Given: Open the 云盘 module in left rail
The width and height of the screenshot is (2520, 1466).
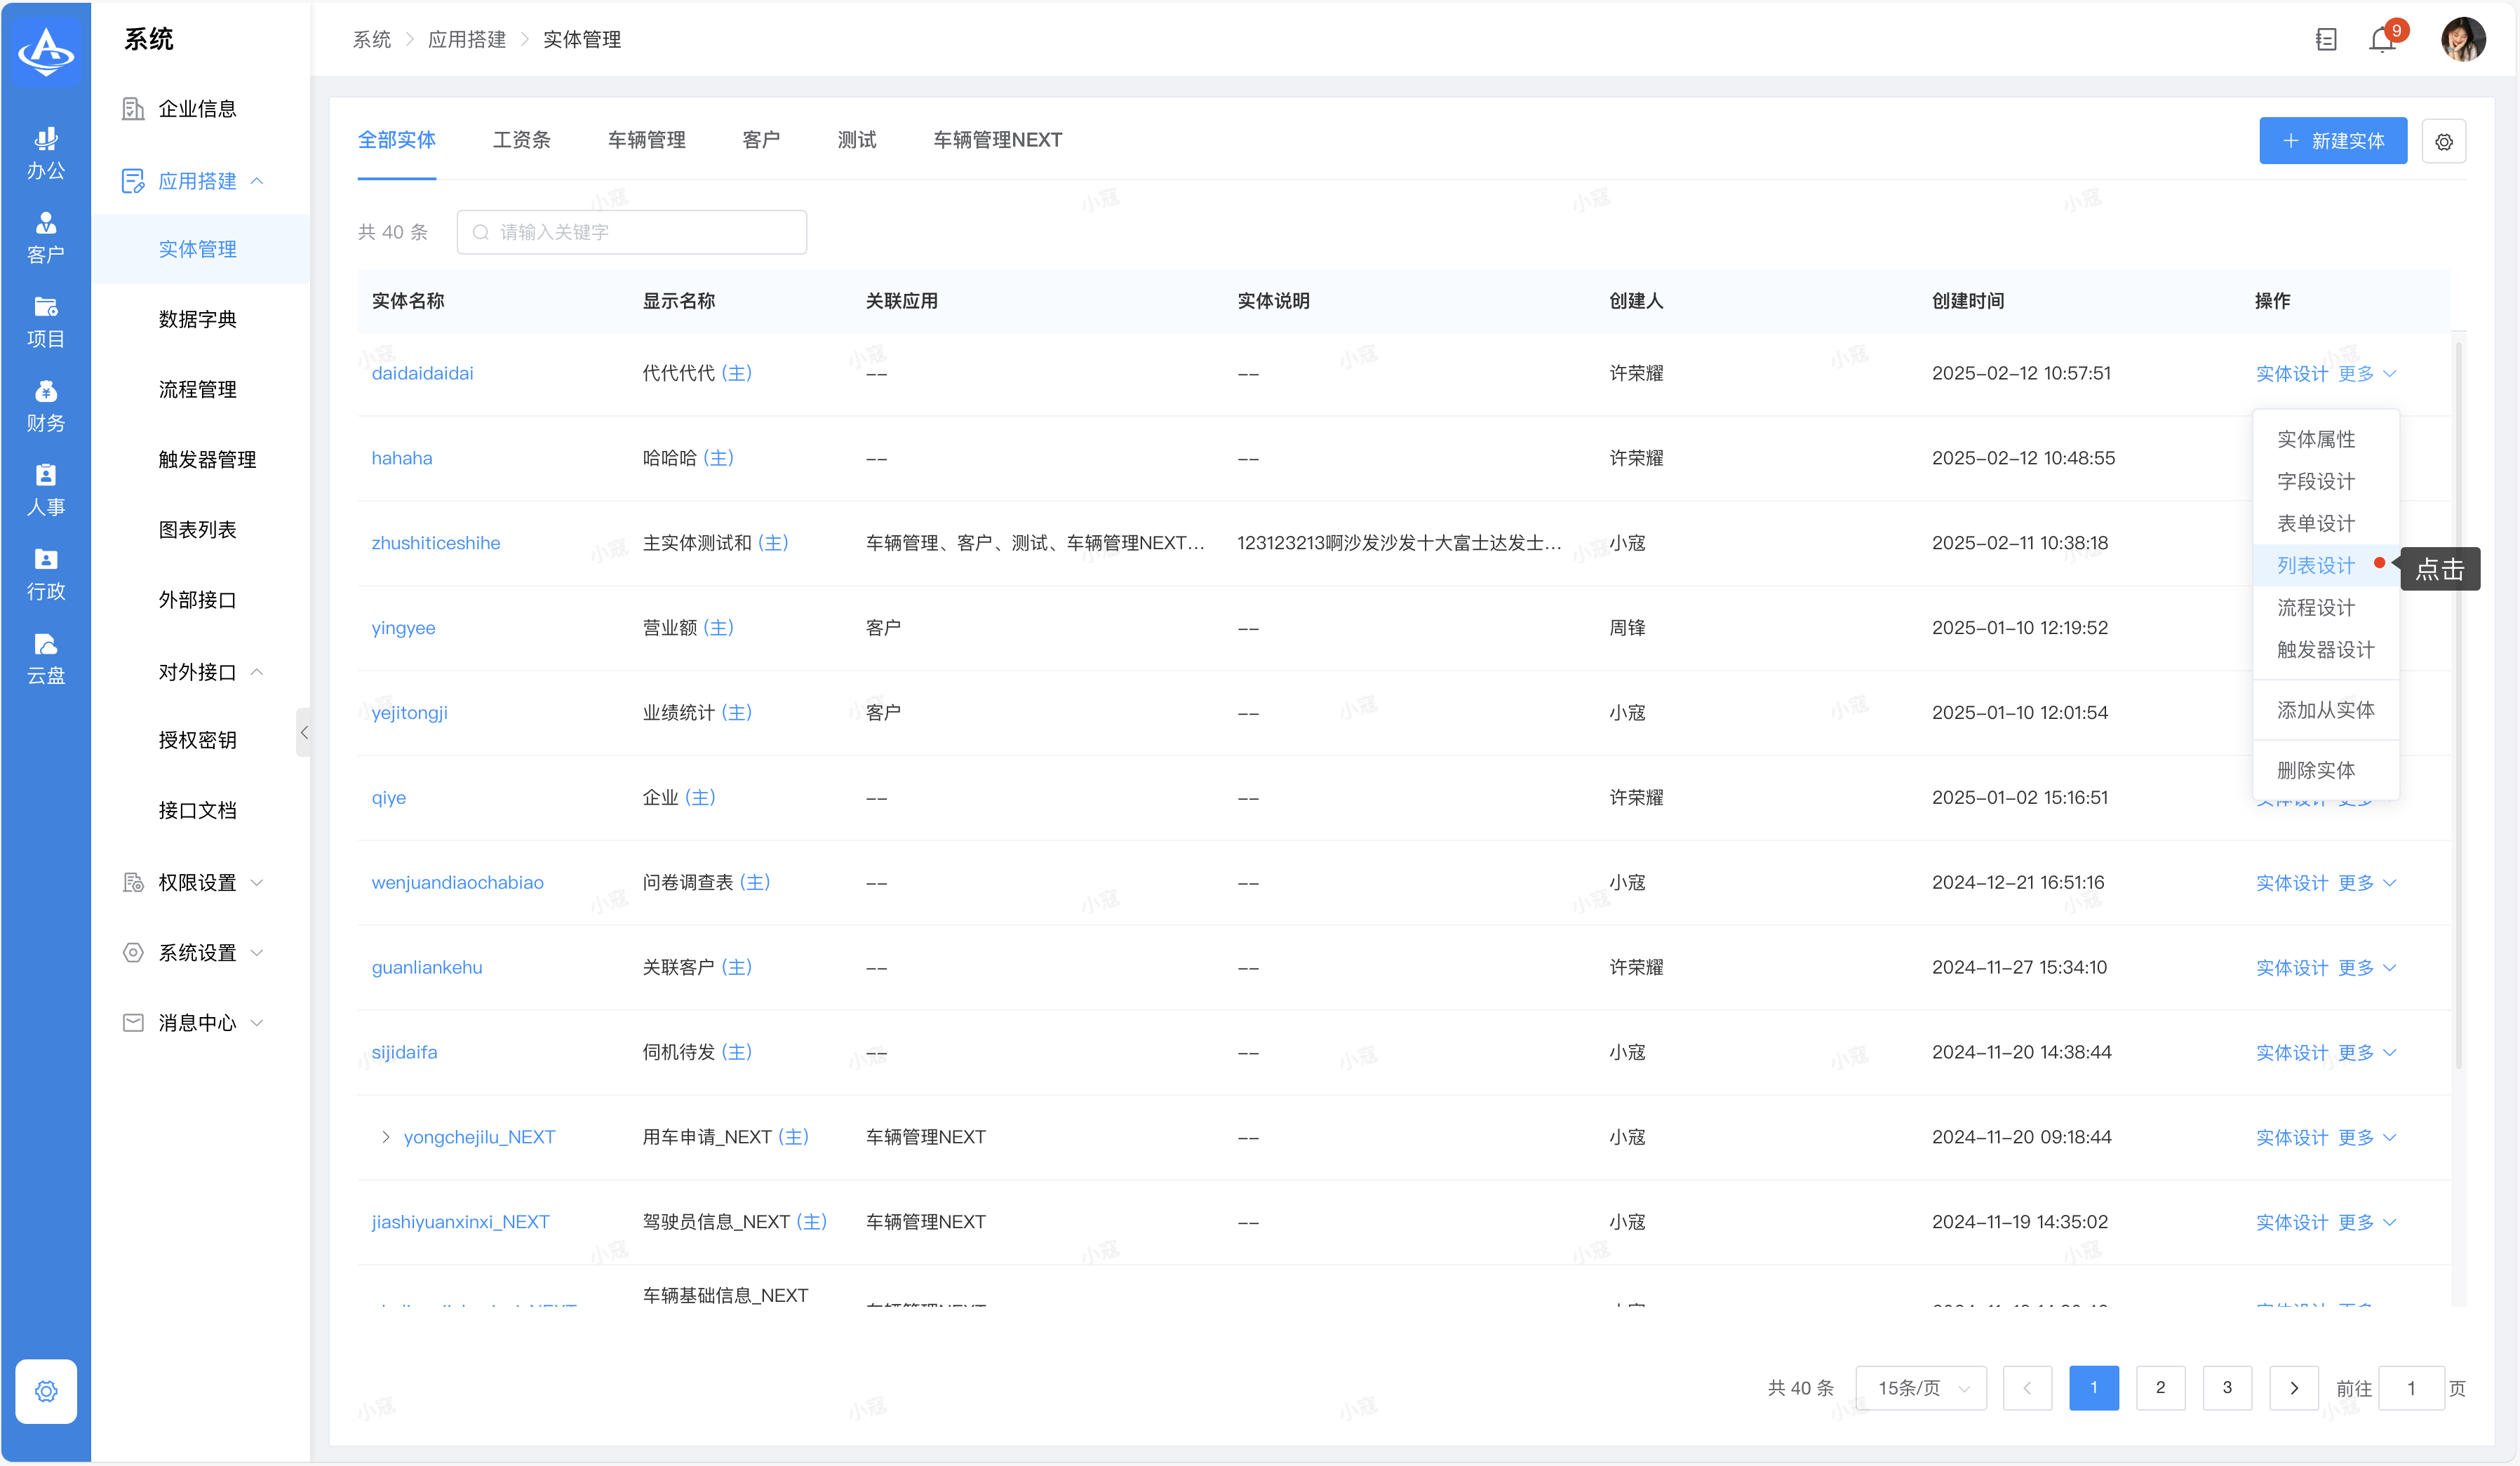Looking at the screenshot, I should pos(45,658).
